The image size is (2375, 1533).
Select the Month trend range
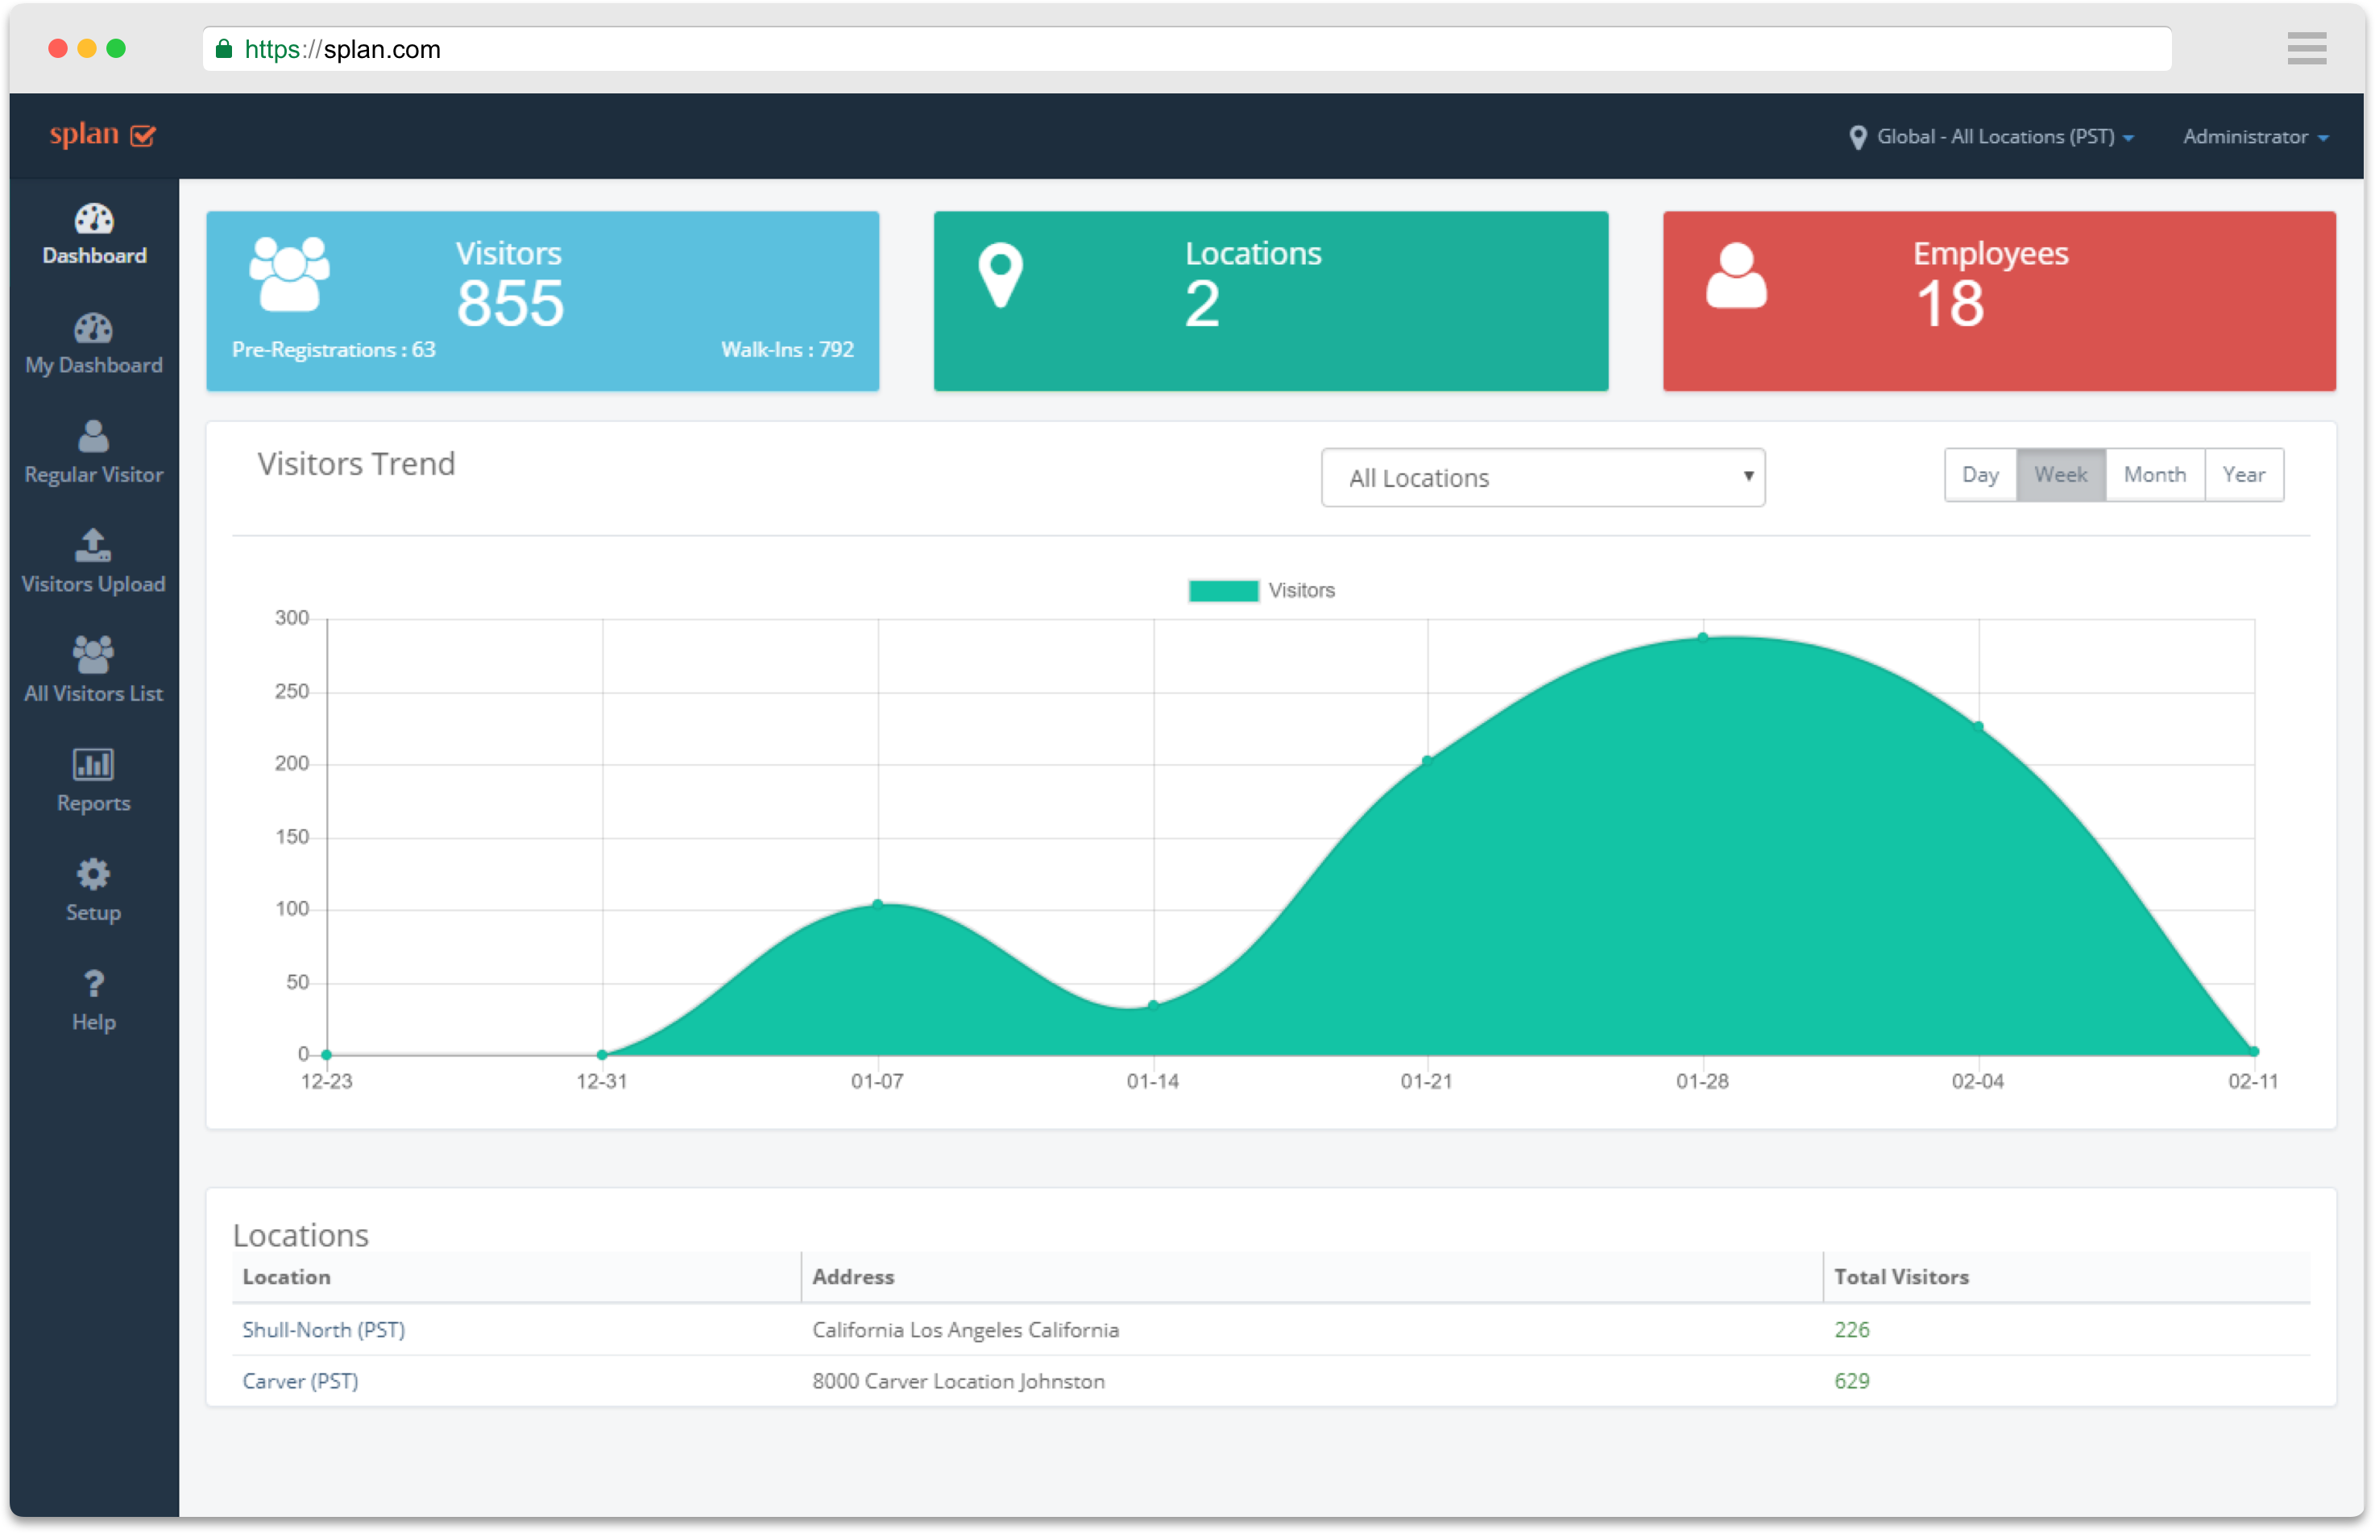pyautogui.click(x=2154, y=475)
